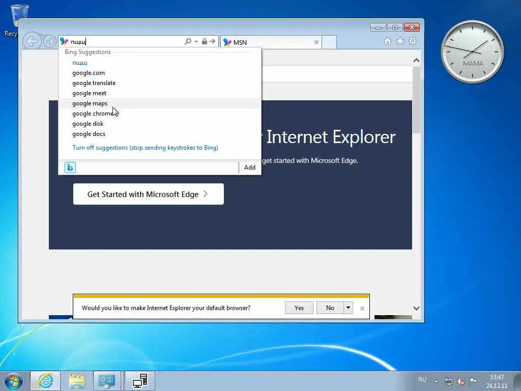Click the Bing search provider icon
The width and height of the screenshot is (521, 391).
coord(70,167)
